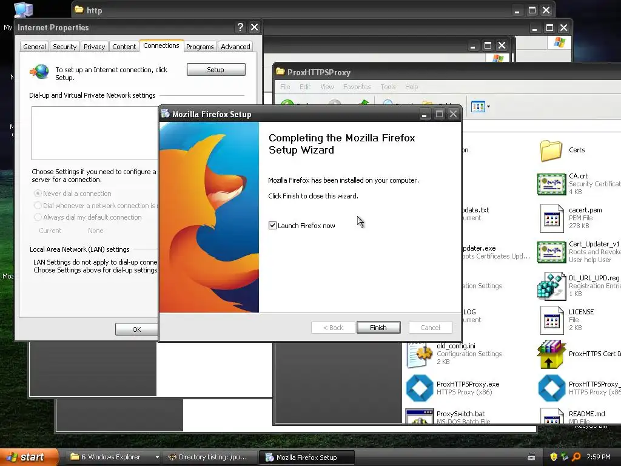621x466 pixels.
Task: Click the globe connection icon in Internet Properties
Action: pyautogui.click(x=39, y=72)
